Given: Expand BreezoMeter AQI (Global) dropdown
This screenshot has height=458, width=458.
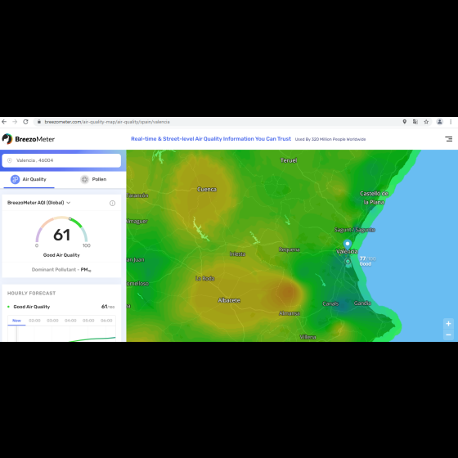Looking at the screenshot, I should [x=39, y=203].
